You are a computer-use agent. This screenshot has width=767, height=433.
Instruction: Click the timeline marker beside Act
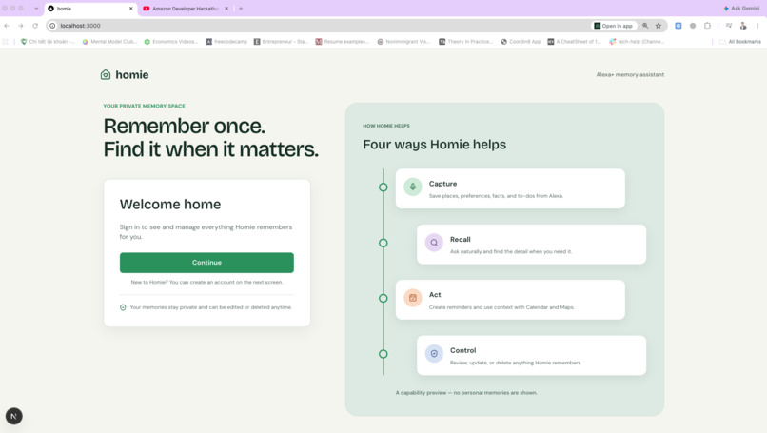pyautogui.click(x=383, y=298)
